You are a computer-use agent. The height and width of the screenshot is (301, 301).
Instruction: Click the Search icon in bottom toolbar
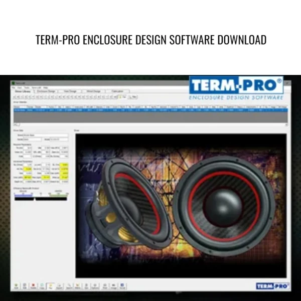[69, 286]
